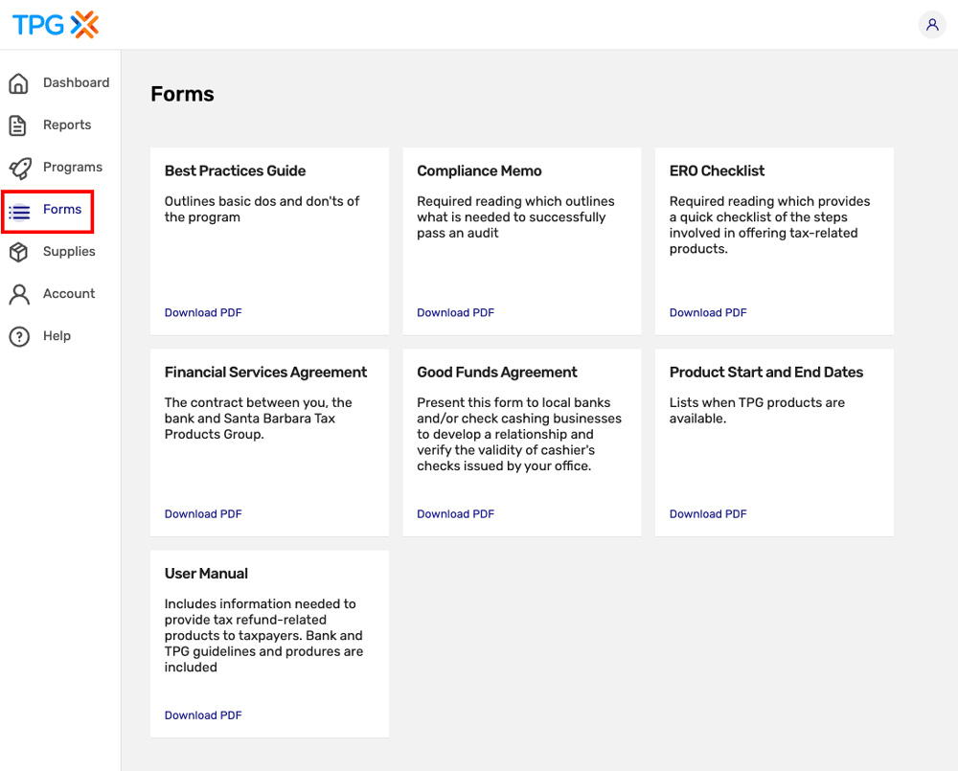Download PDF for Best Practices Guide
The image size is (958, 771).
coord(203,312)
